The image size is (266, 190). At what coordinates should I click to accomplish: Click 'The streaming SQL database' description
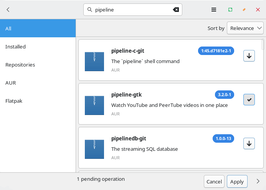coord(145,149)
